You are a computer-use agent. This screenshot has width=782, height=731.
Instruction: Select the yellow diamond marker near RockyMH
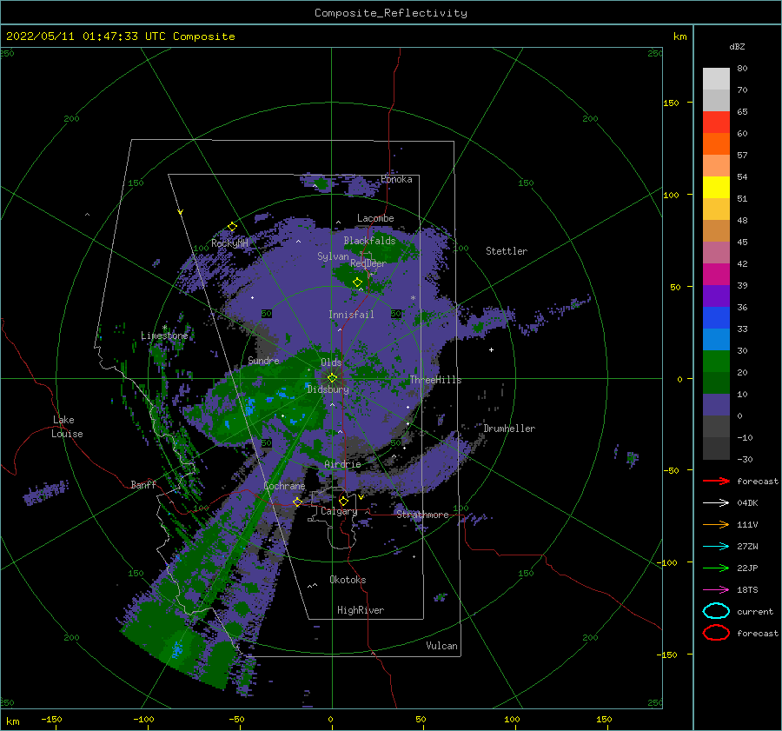(232, 227)
